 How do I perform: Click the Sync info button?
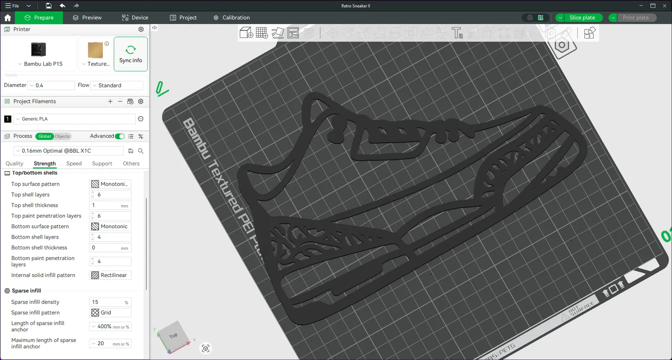coord(131,54)
